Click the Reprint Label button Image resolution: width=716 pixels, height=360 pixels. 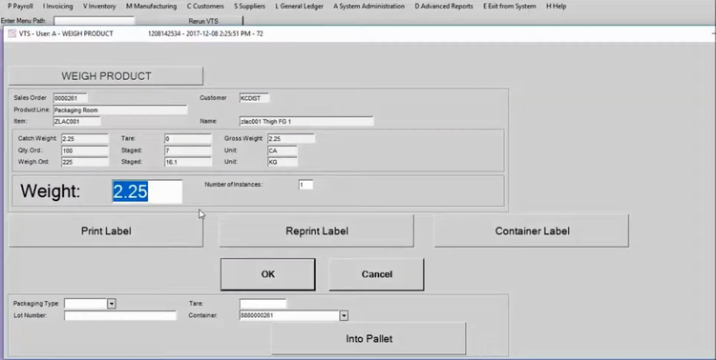tap(316, 231)
